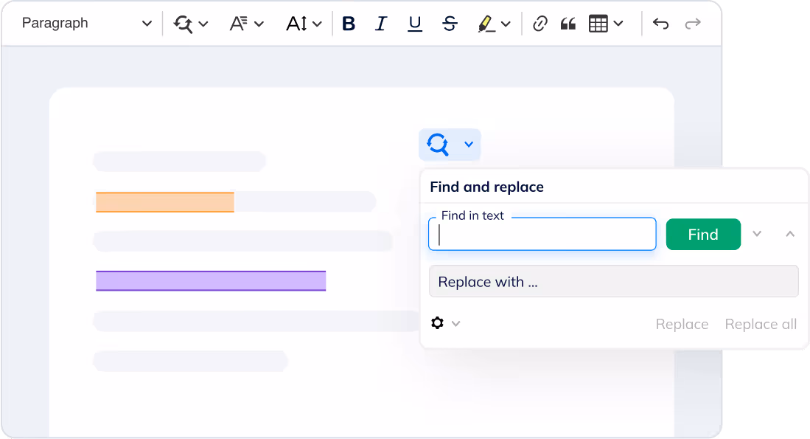Click the Bold formatting icon

[349, 24]
